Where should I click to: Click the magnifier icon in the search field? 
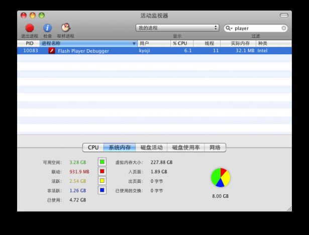coord(229,28)
